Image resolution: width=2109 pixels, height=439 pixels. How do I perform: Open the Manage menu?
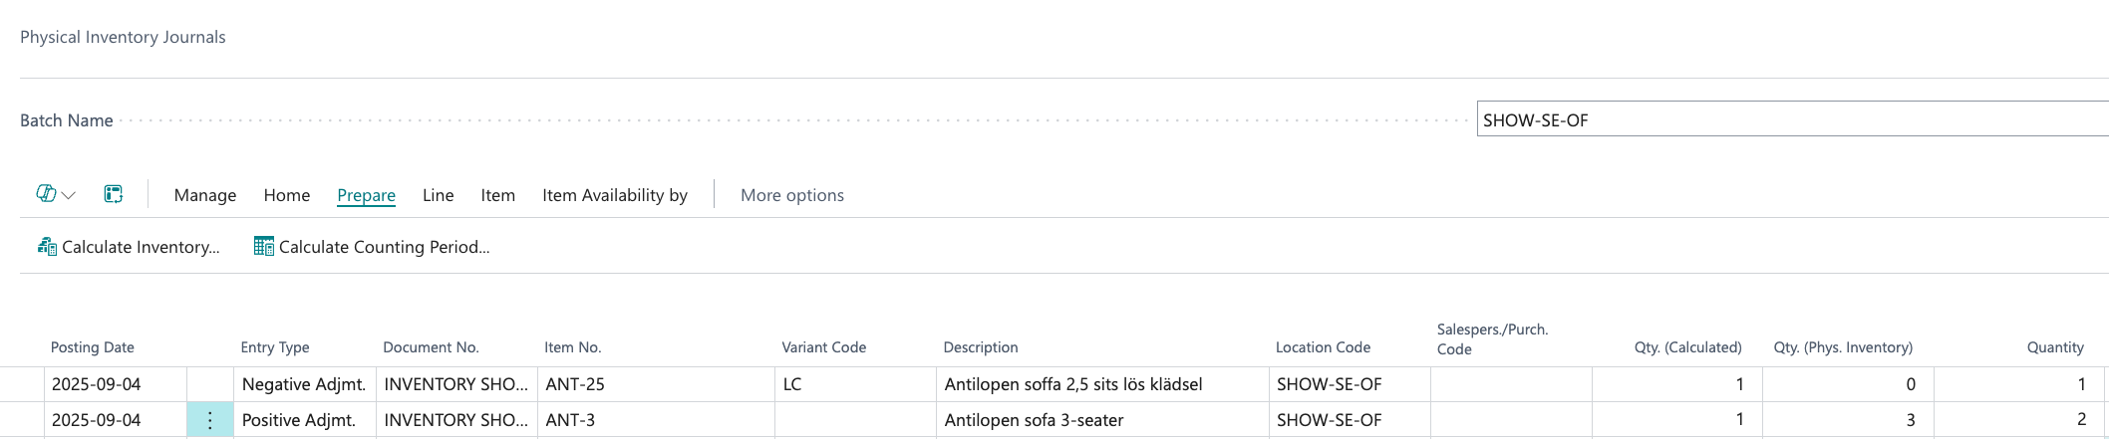tap(204, 195)
